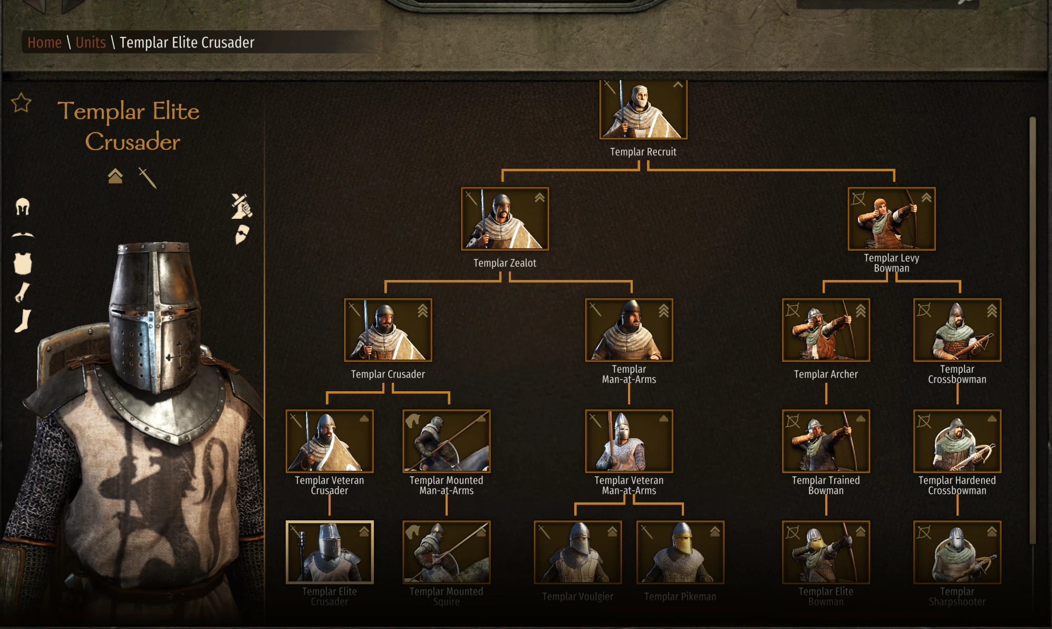This screenshot has width=1052, height=629.
Task: Click the shield equipment icon
Action: [x=242, y=234]
